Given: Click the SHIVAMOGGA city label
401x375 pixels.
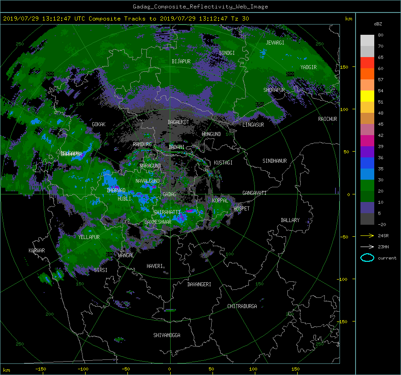Looking at the screenshot, I should coord(167,335).
